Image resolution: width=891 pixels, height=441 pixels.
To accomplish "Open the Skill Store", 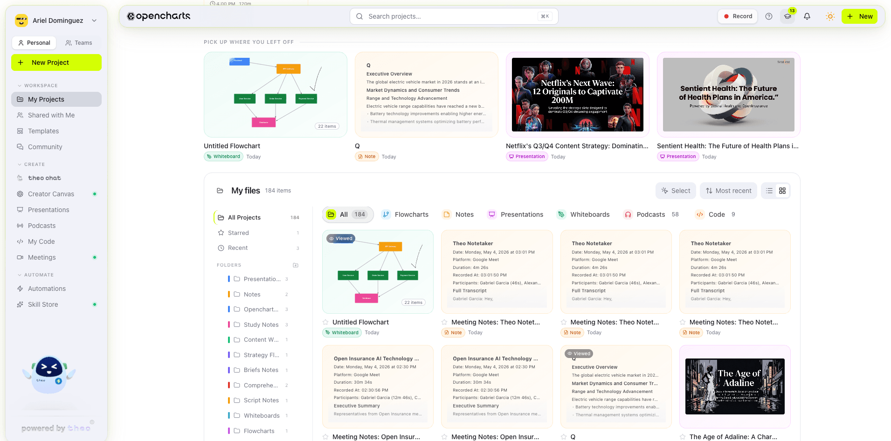I will point(56,304).
